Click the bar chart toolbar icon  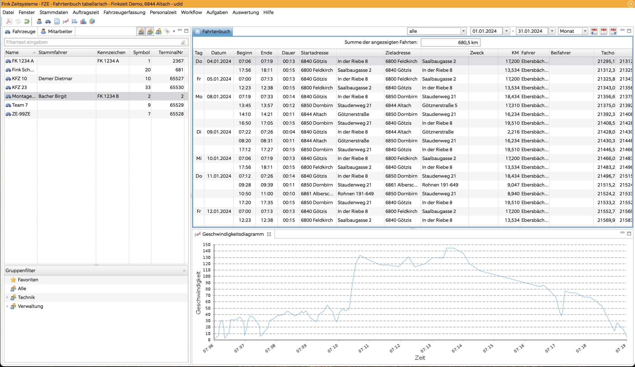pos(83,22)
